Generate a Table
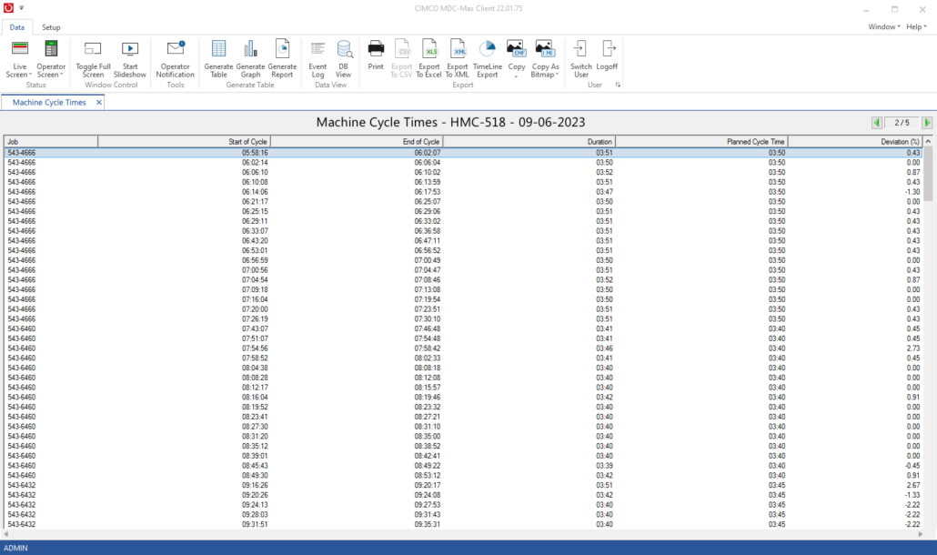Screen dimensions: 937x555 217,59
